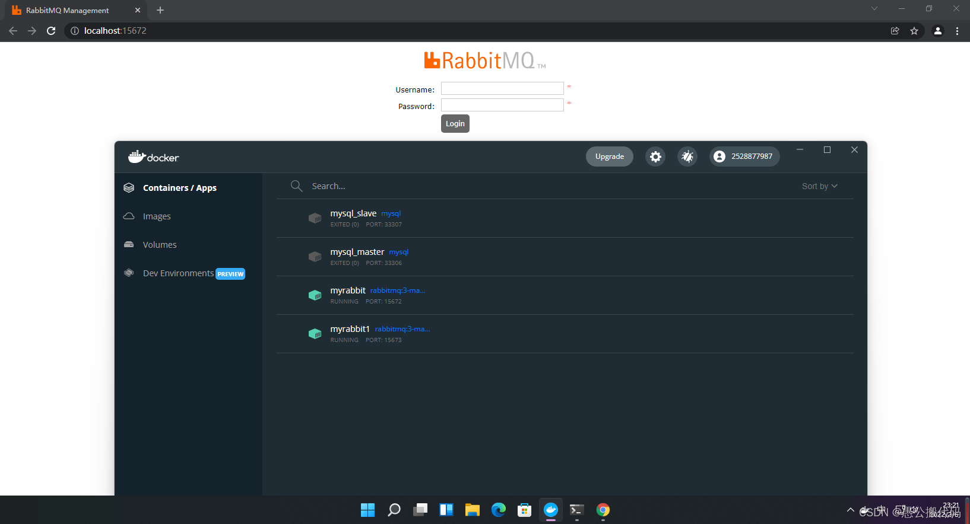Share this page from address bar

(x=895, y=31)
